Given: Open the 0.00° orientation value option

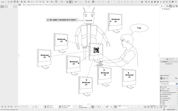Looking at the screenshot, I should click(x=169, y=104).
